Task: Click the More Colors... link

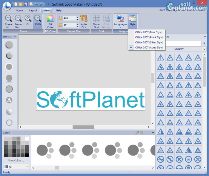Action: [16, 161]
